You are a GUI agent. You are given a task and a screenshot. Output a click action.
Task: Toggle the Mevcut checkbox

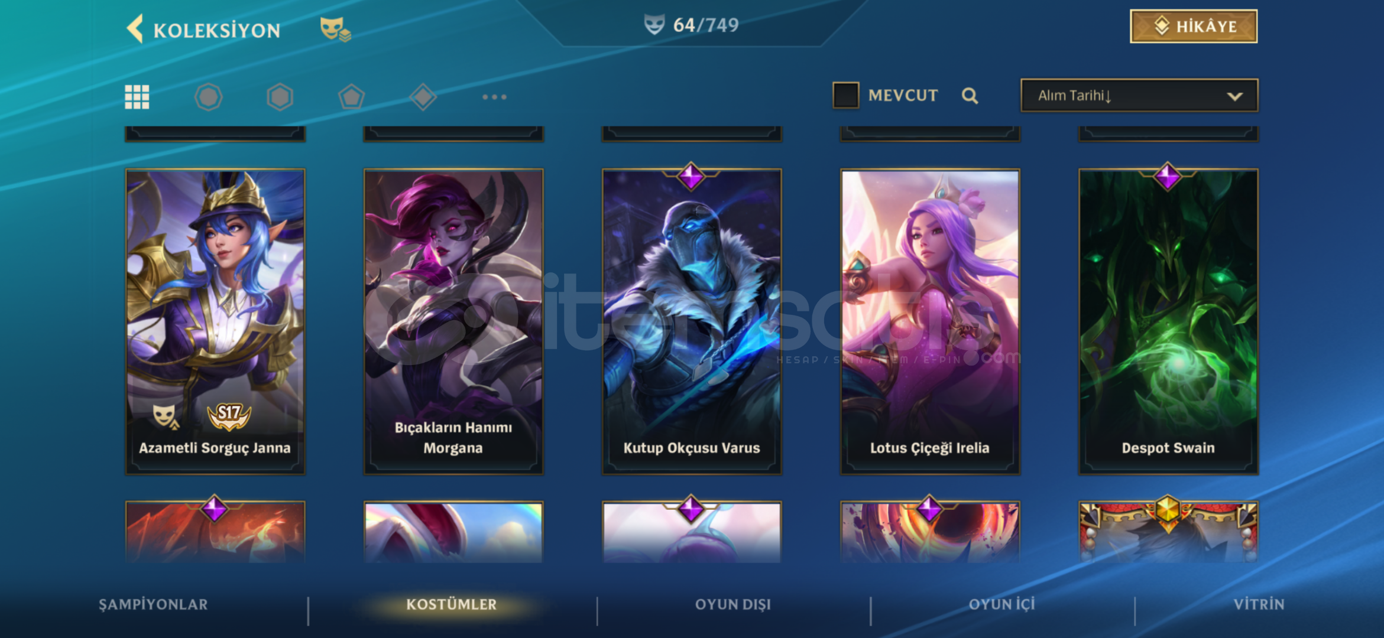pos(845,95)
